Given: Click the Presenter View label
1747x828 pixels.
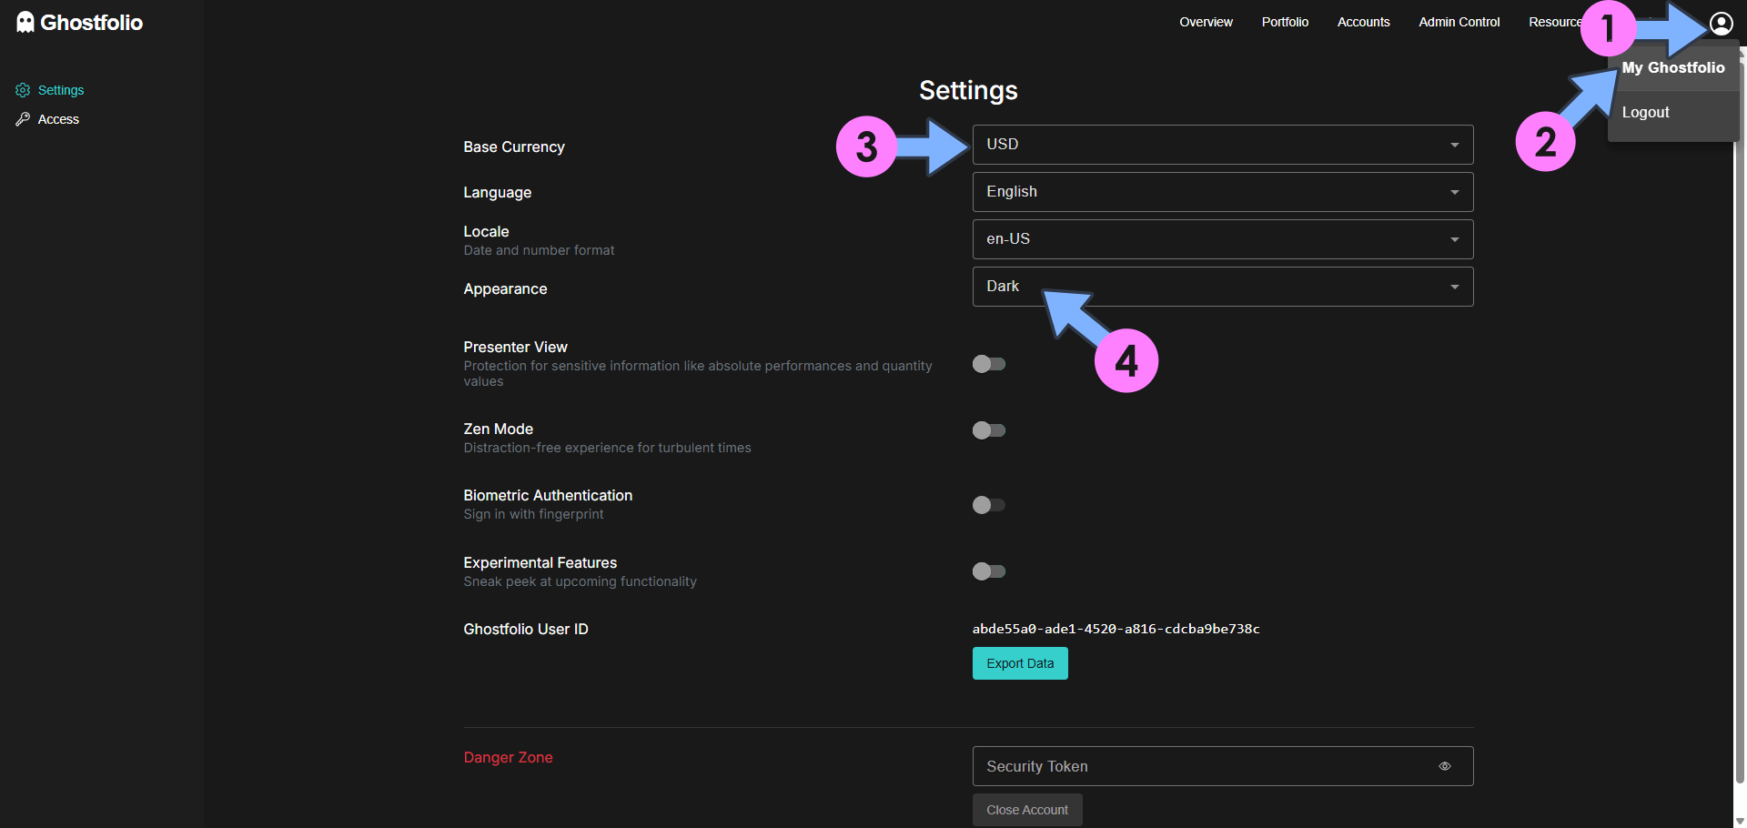Looking at the screenshot, I should tap(515, 347).
